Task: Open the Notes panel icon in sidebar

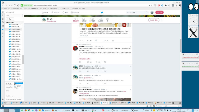Action: tap(3, 19)
